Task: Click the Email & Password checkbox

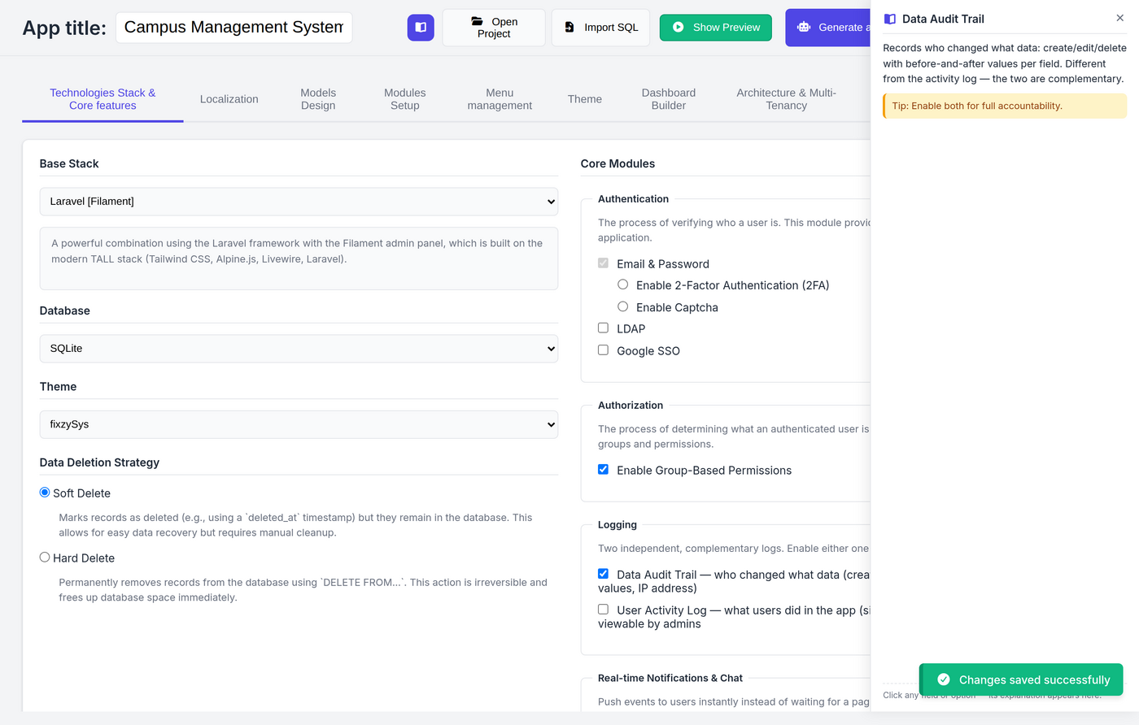Action: [x=603, y=263]
